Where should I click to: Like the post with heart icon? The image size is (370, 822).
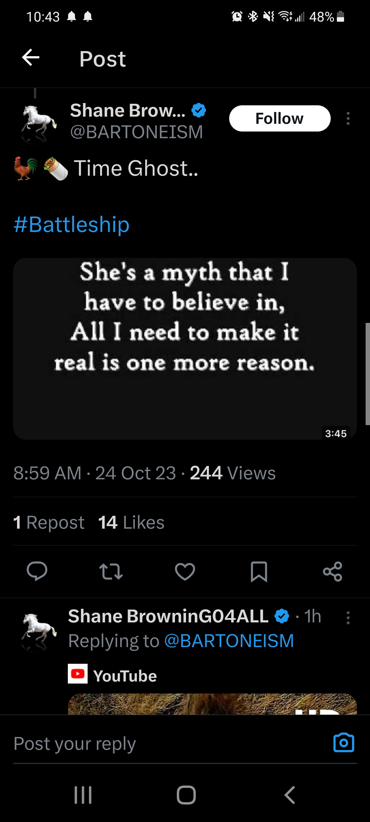click(x=185, y=571)
